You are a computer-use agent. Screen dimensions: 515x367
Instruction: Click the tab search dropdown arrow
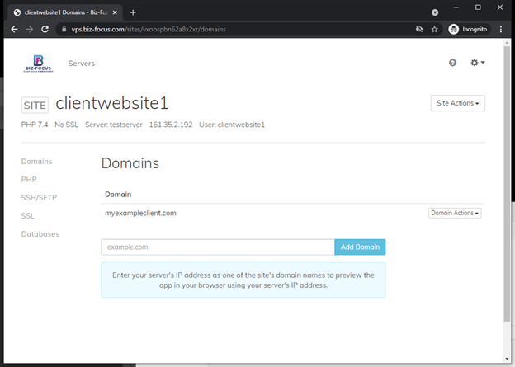pos(435,12)
